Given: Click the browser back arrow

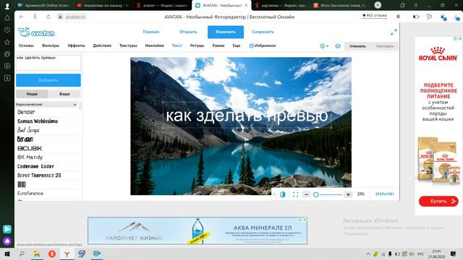Looking at the screenshot, I should (22, 17).
